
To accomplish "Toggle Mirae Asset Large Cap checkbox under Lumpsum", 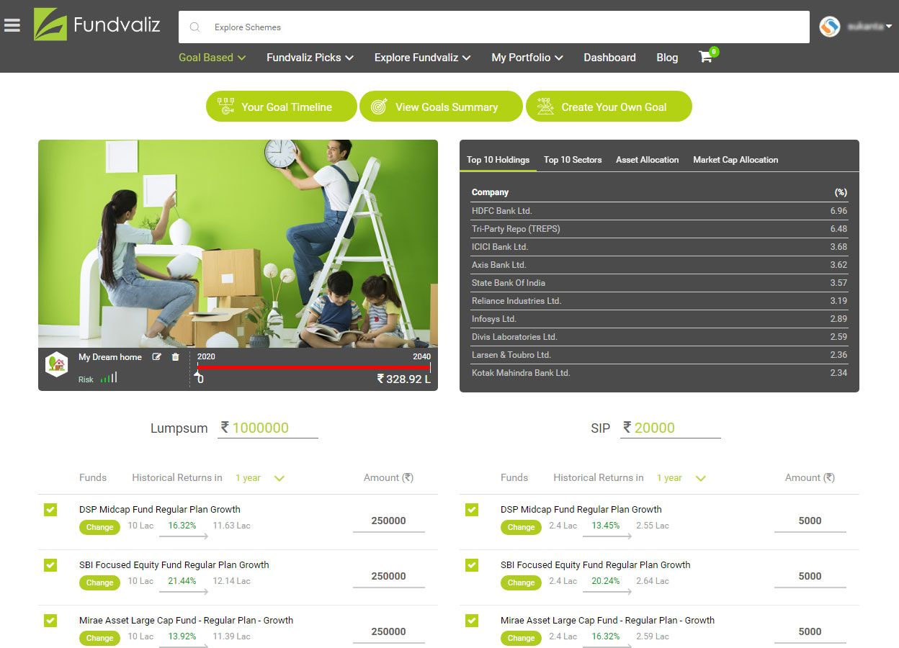I will [50, 621].
